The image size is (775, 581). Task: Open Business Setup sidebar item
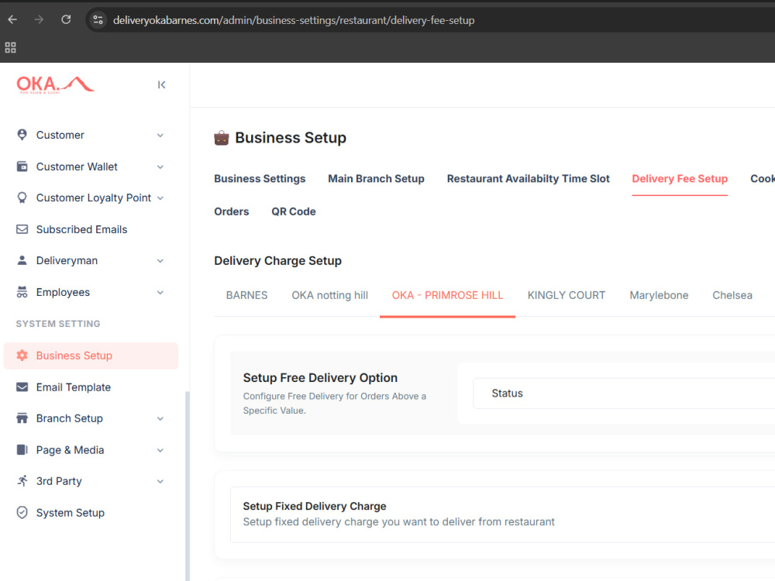click(91, 356)
